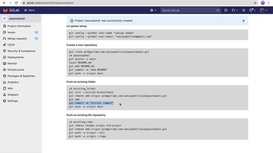This screenshot has width=273, height=153.
Task: Click the Packages & Registries icon
Action: 5,76
